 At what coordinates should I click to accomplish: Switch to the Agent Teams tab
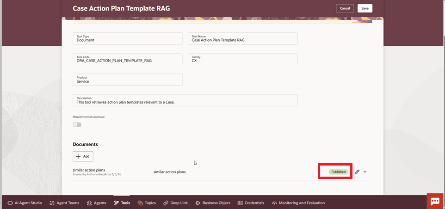64,203
